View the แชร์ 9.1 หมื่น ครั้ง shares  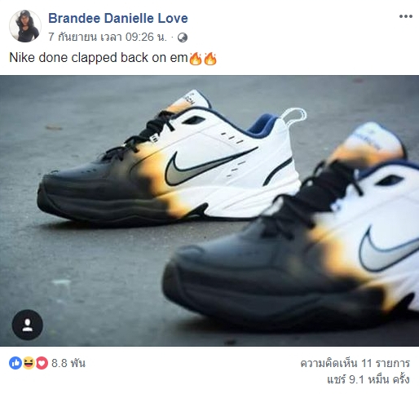pyautogui.click(x=368, y=379)
